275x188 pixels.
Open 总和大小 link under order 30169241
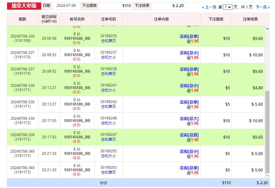[x=108, y=90]
